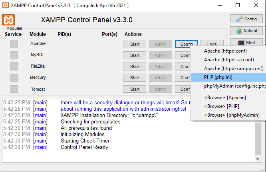Screen dimensions: 266x172
Task: Click the Tomcat module name
Action: (x=38, y=89)
